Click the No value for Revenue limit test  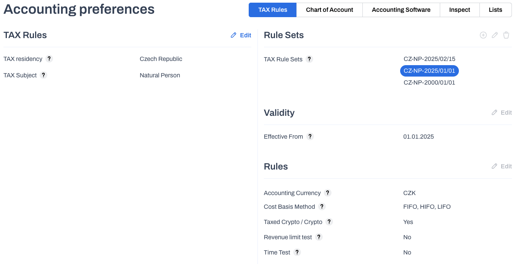tap(407, 237)
